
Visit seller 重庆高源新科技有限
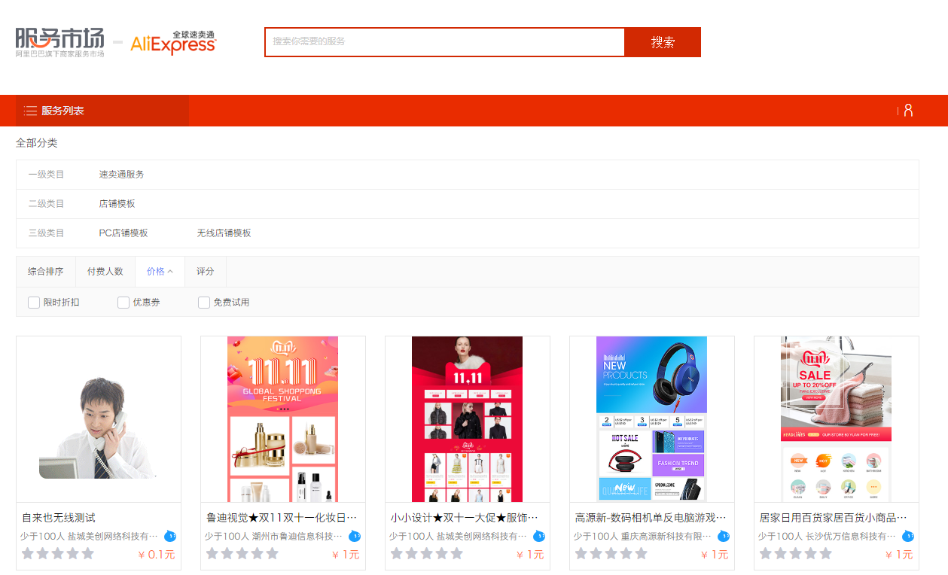coord(667,537)
